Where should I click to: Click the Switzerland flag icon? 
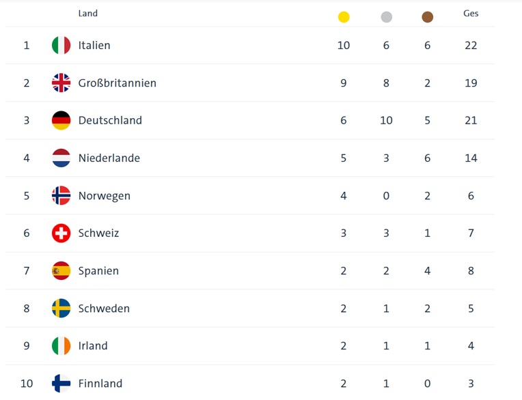(61, 233)
